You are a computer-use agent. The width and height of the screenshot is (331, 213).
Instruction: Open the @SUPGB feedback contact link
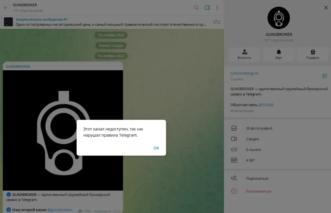(266, 105)
